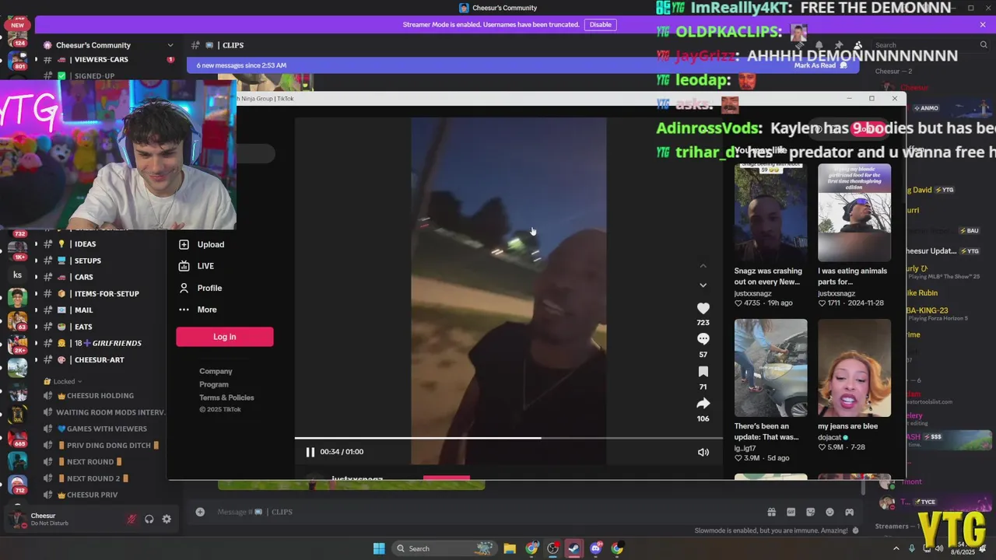Toggle Discord headphones deafen
The image size is (996, 560).
click(x=149, y=519)
